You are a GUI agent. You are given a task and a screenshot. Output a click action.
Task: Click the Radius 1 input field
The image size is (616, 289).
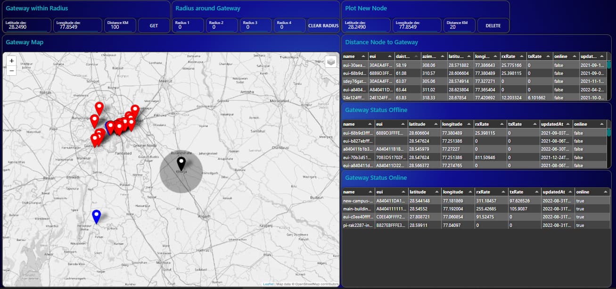point(187,27)
